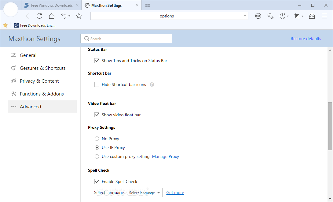Select Use custom proxy setting option
Image resolution: width=333 pixels, height=202 pixels.
click(97, 156)
